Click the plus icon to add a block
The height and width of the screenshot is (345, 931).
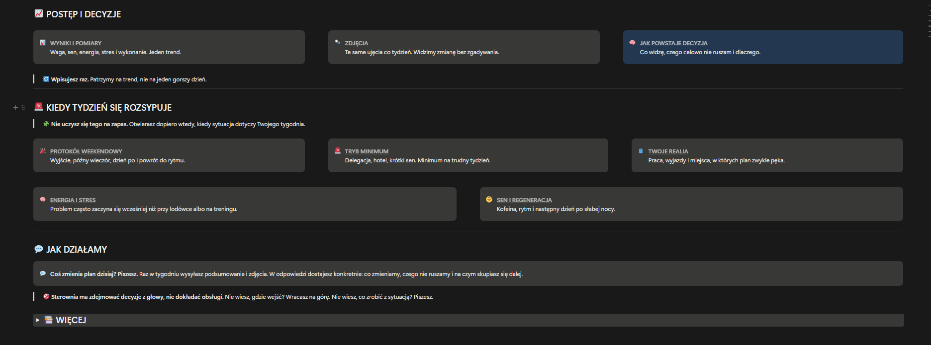15,107
